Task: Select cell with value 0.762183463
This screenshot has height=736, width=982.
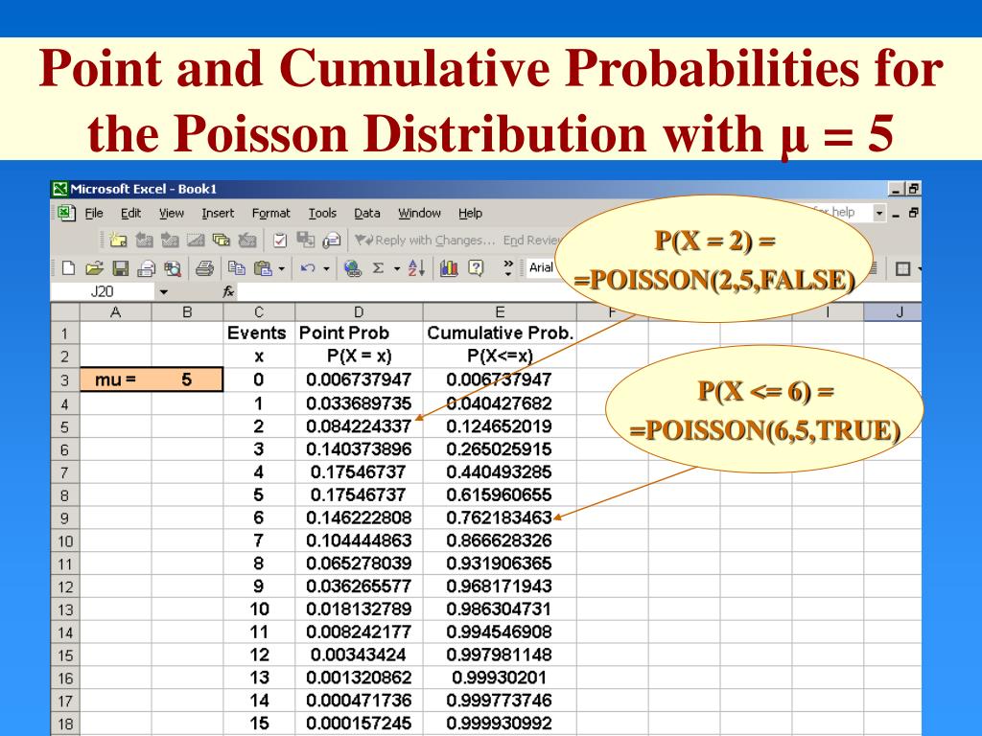Action: coord(500,517)
